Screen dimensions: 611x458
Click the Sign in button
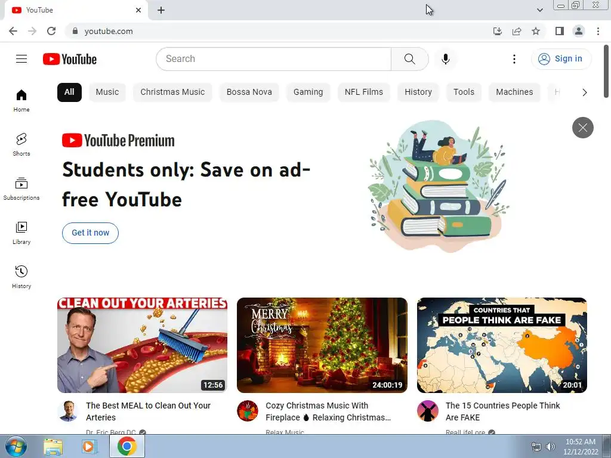(x=561, y=59)
